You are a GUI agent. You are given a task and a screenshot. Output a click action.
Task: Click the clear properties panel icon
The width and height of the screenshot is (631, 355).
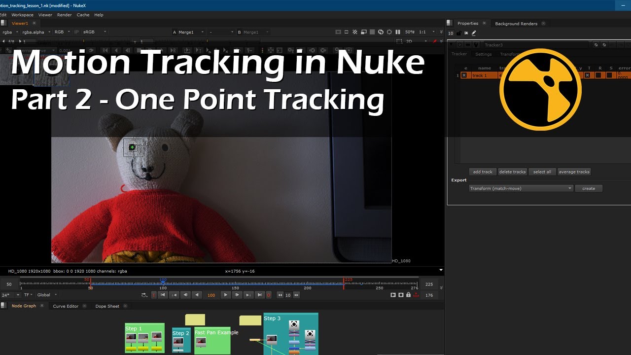click(466, 33)
